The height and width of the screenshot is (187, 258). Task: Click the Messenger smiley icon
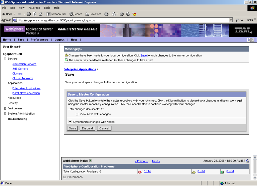[134, 14]
